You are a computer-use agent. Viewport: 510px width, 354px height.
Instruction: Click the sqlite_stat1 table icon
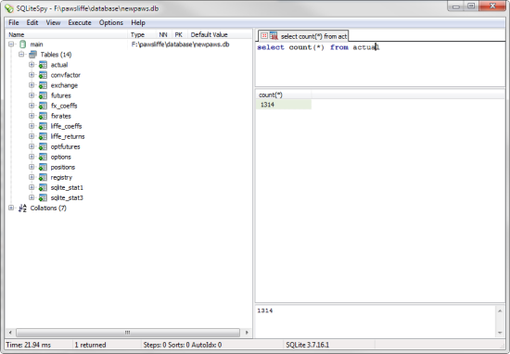(43, 188)
